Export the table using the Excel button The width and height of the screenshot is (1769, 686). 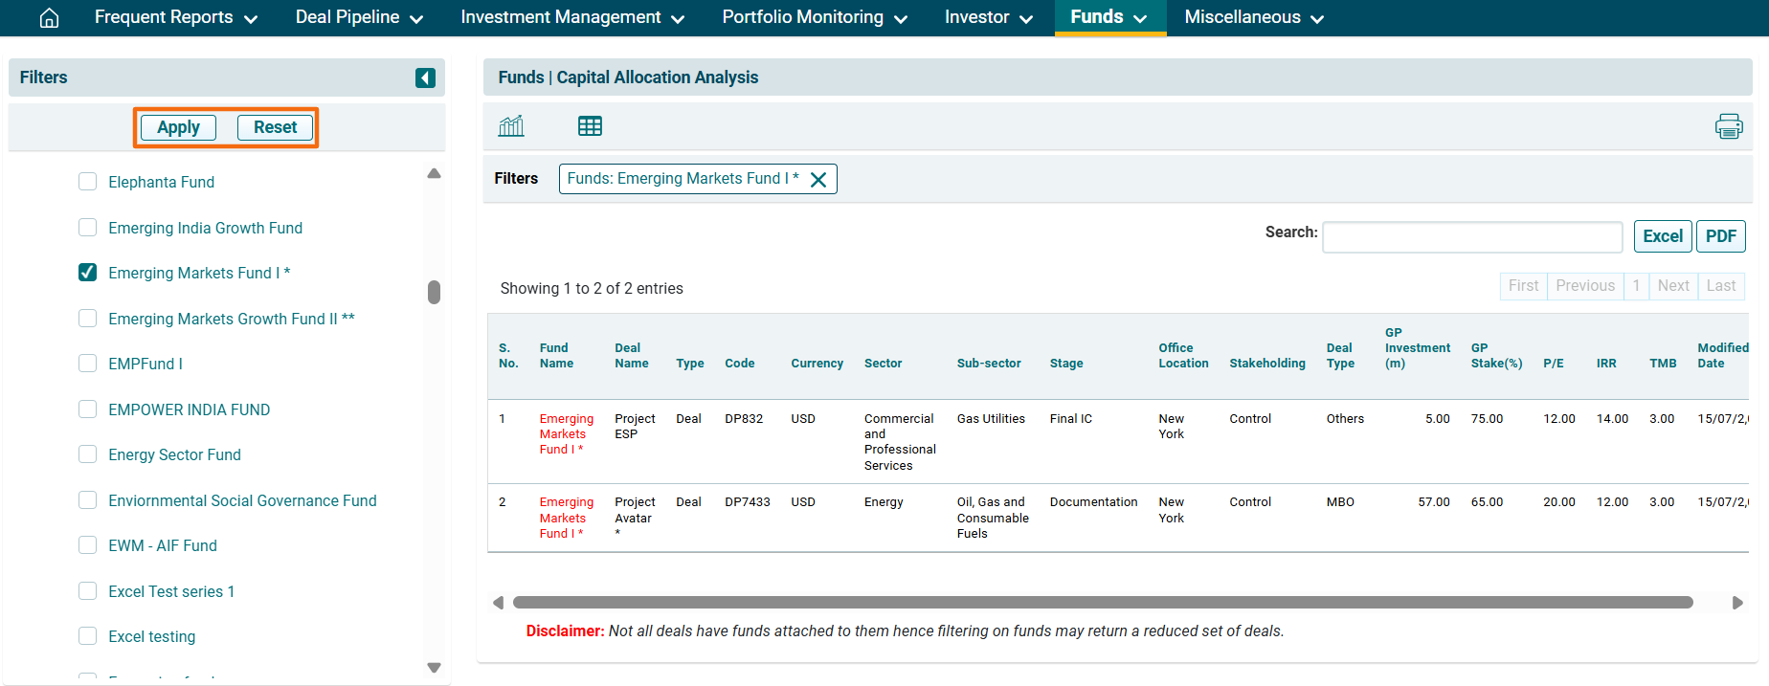click(x=1662, y=236)
